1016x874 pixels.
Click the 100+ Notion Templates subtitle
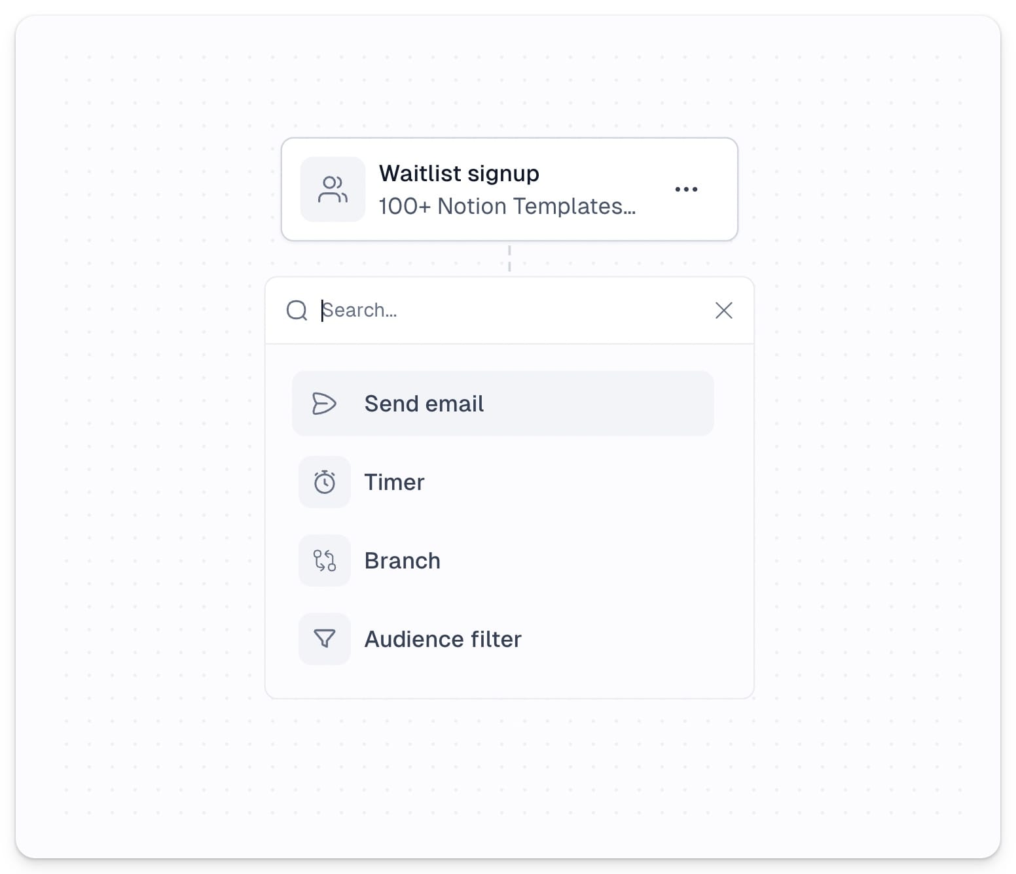(x=507, y=206)
